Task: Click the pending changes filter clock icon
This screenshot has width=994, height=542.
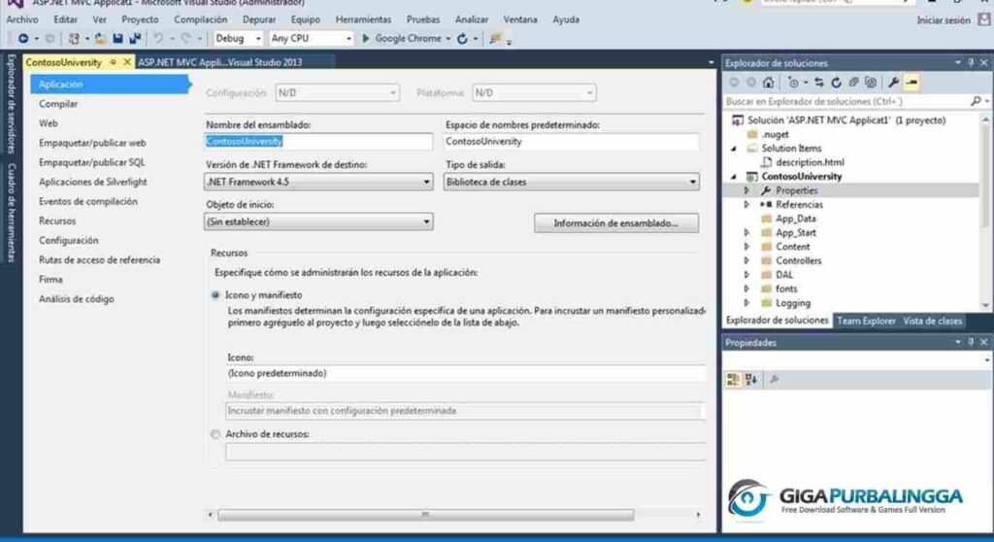Action: pyautogui.click(x=793, y=83)
